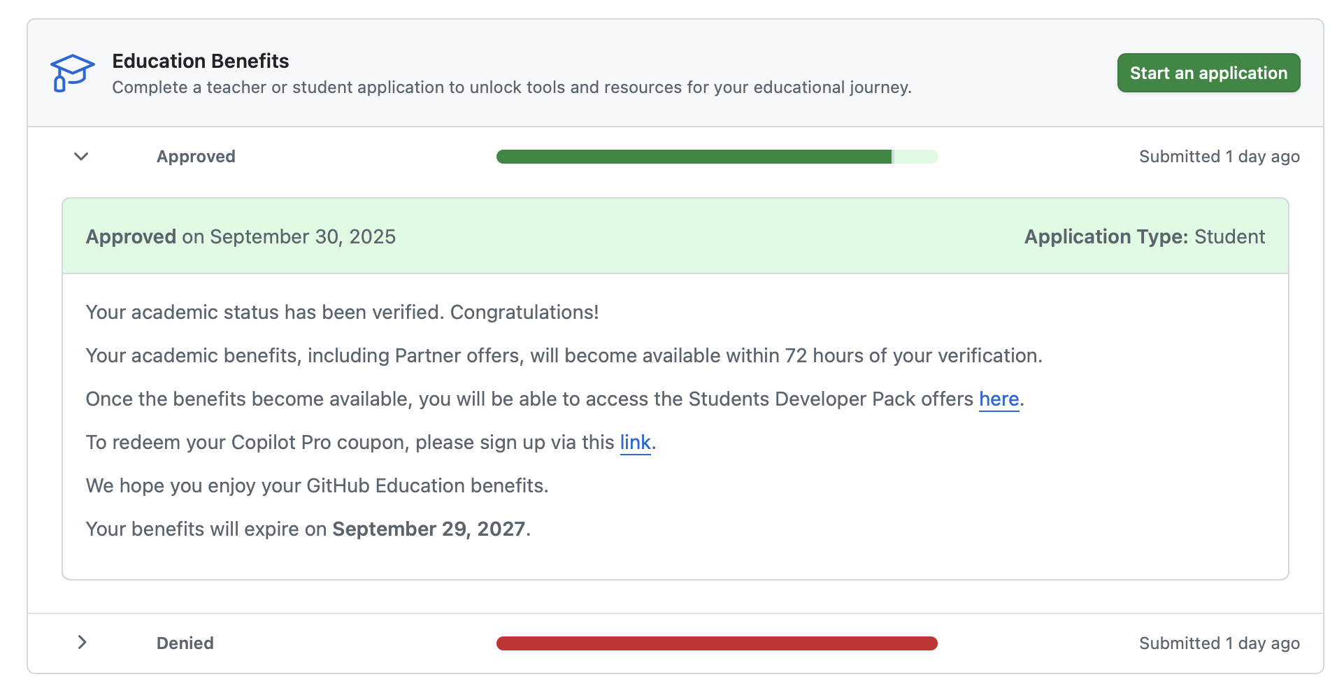
Task: Open the Students Developer Pack 'here' link
Action: click(x=999, y=399)
